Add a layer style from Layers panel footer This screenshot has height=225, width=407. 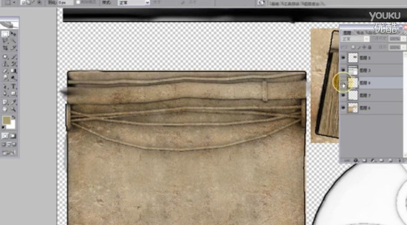pos(356,160)
